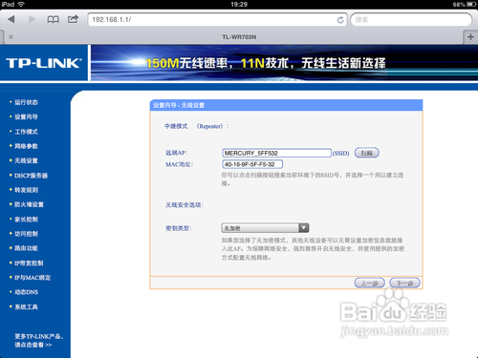478x358 pixels.
Task: Click the 设置向导 - 无线设置 panel title
Action: (x=179, y=105)
